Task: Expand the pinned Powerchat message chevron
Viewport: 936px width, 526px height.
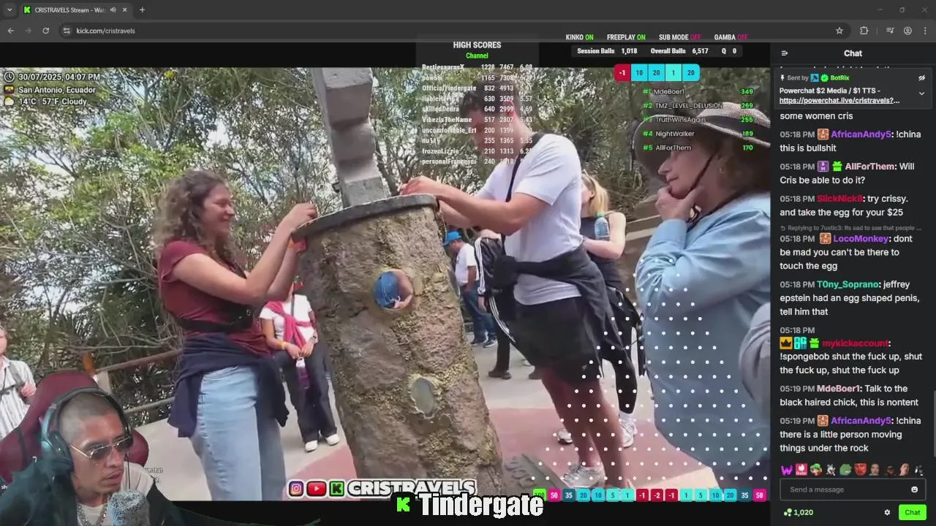Action: click(921, 94)
